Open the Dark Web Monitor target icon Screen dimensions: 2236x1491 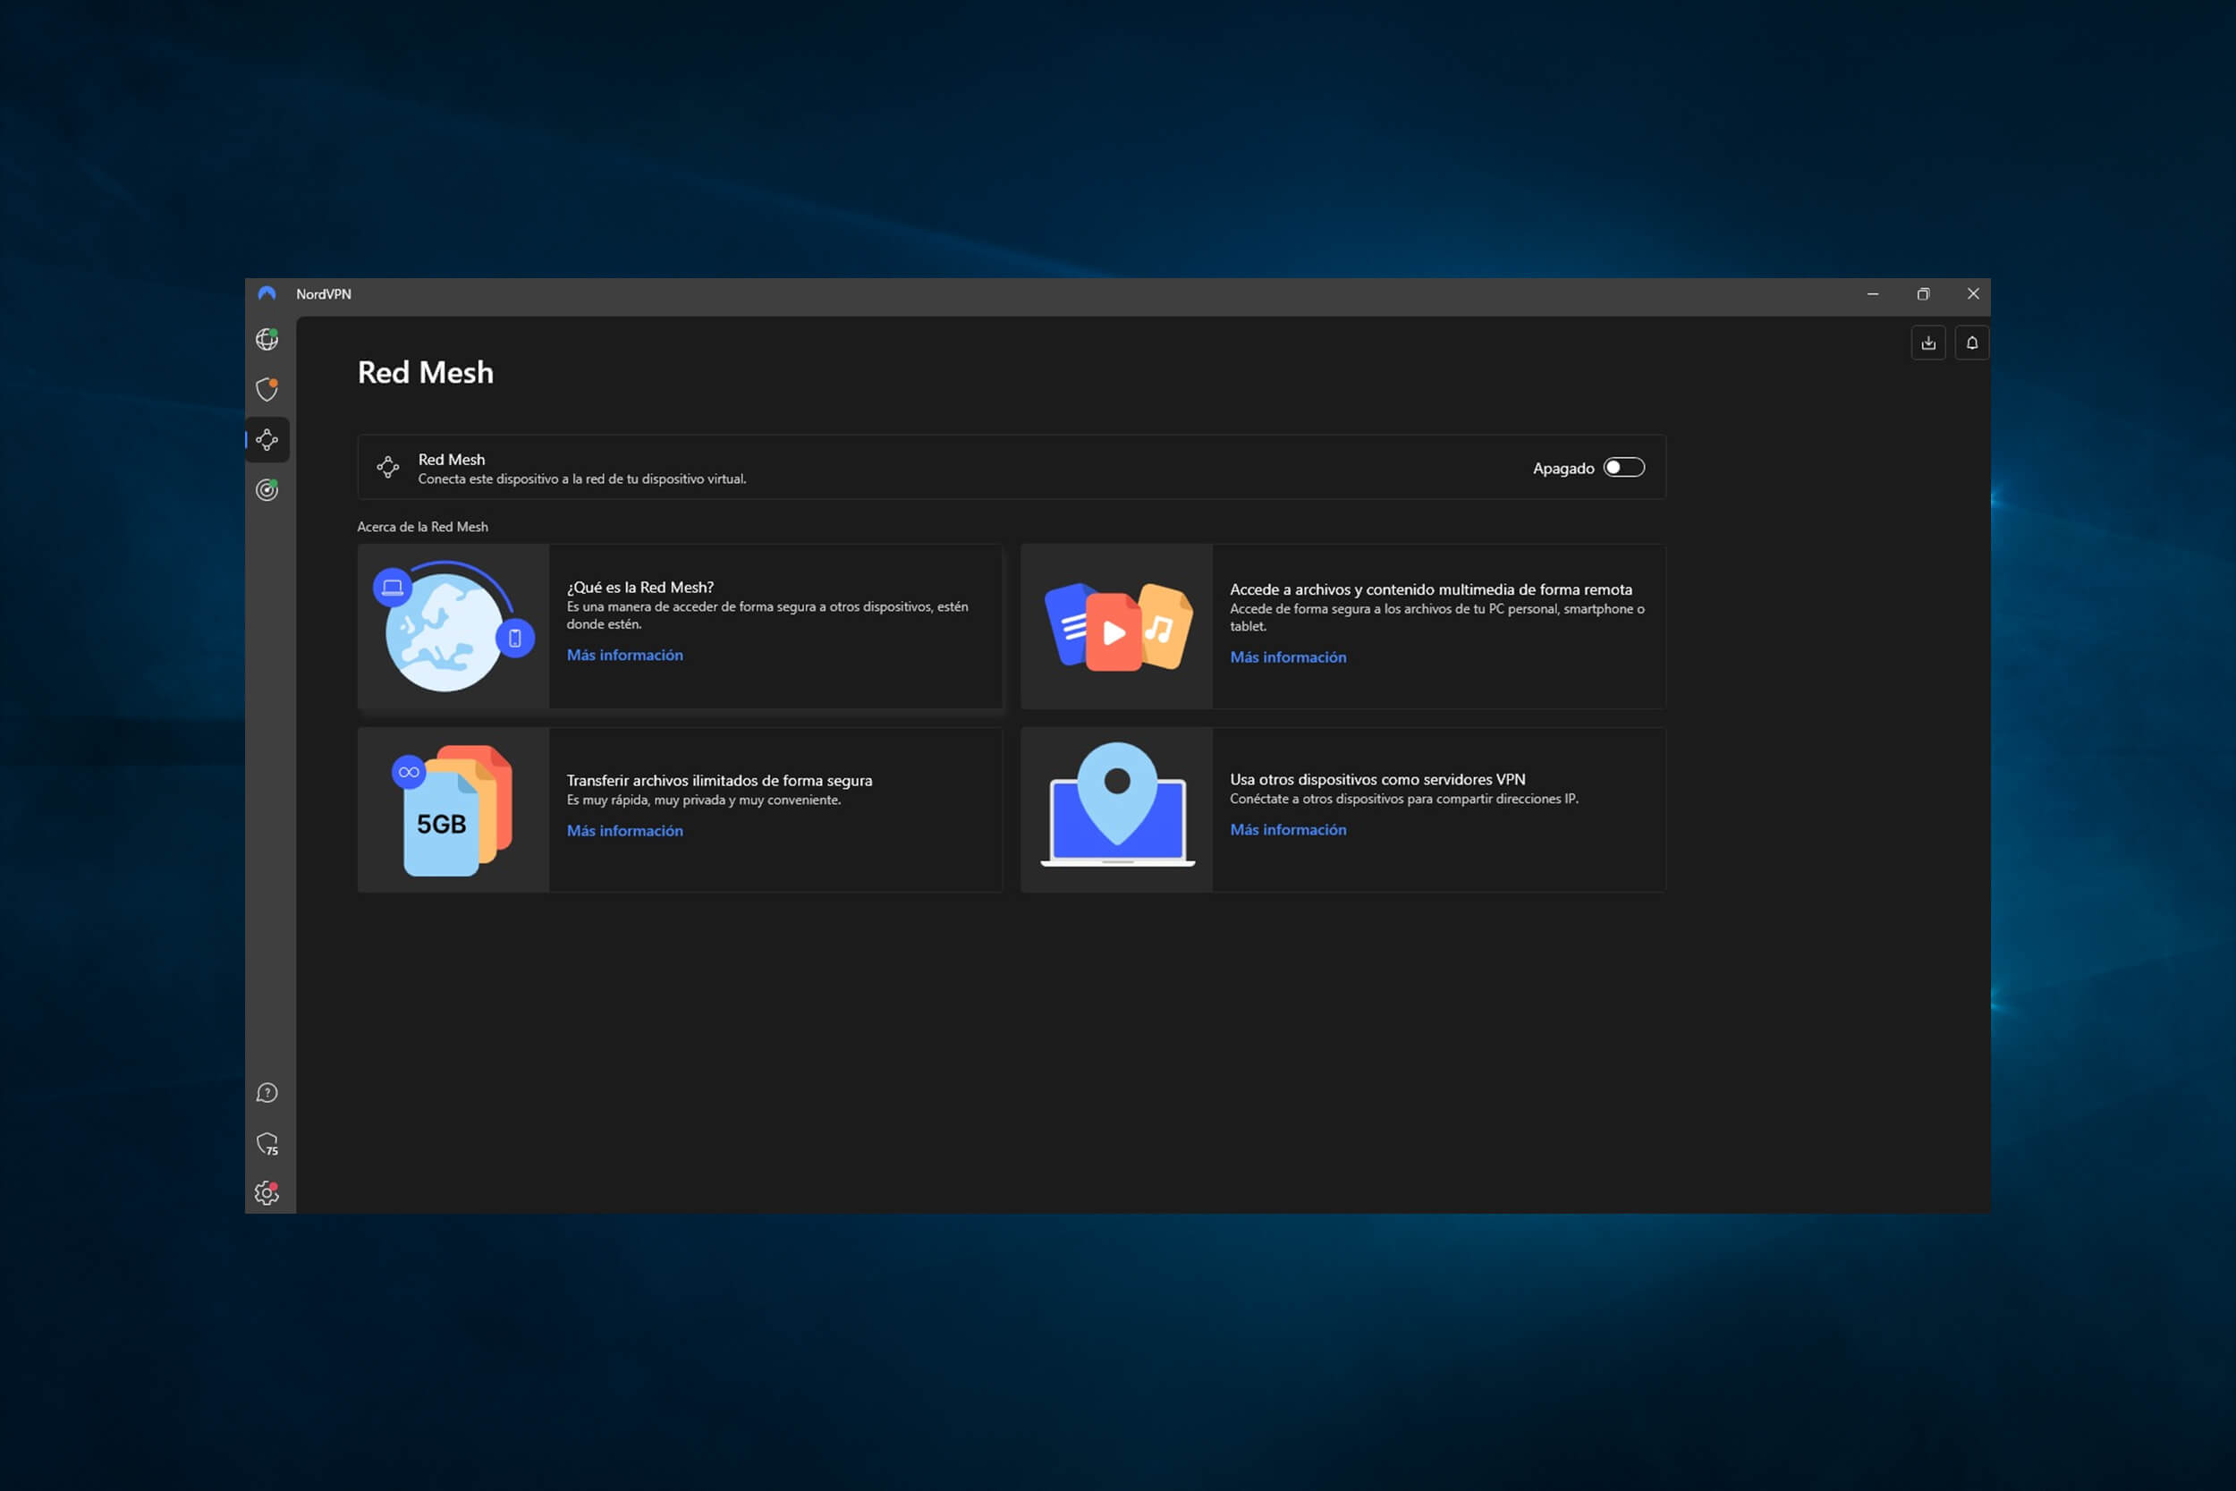267,490
